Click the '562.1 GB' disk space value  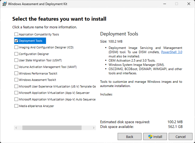pyautogui.click(x=175, y=127)
